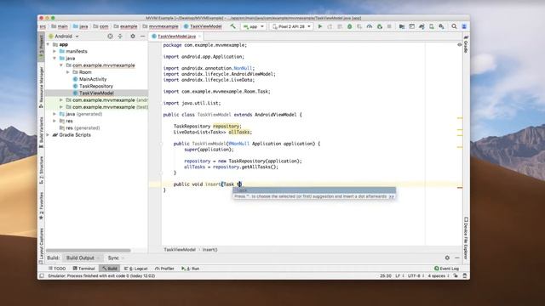
Task: Open the Event Log
Action: coord(446,269)
